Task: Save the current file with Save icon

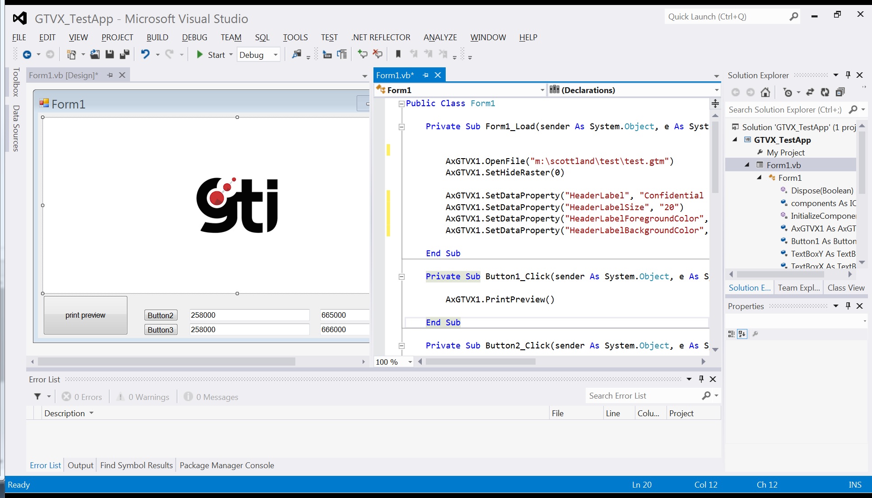Action: coord(109,55)
